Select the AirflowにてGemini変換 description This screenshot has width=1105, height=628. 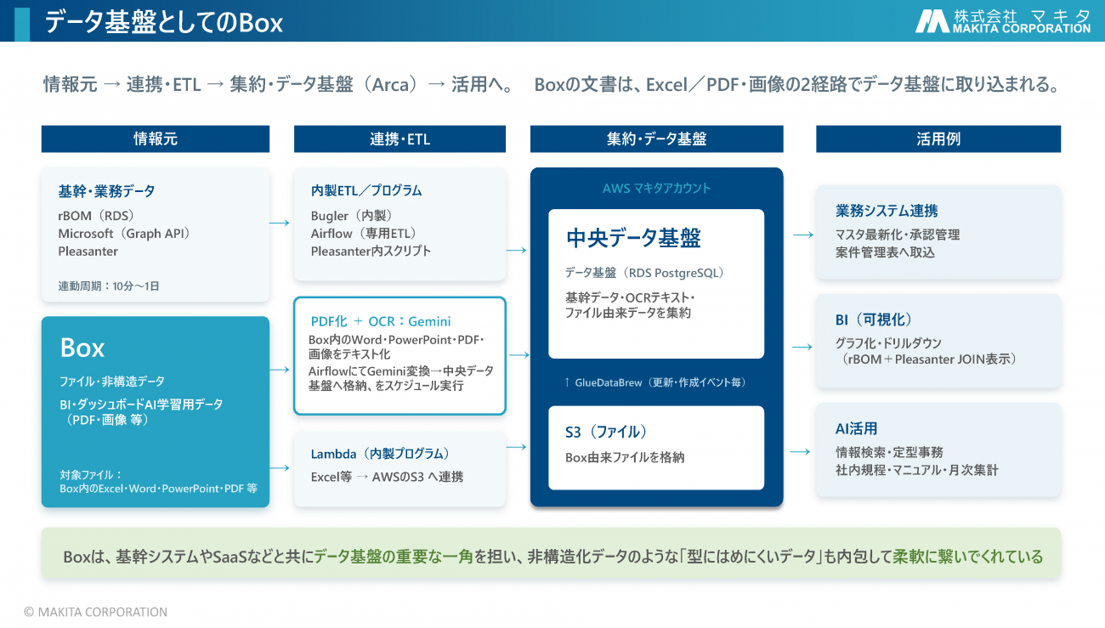click(x=401, y=378)
